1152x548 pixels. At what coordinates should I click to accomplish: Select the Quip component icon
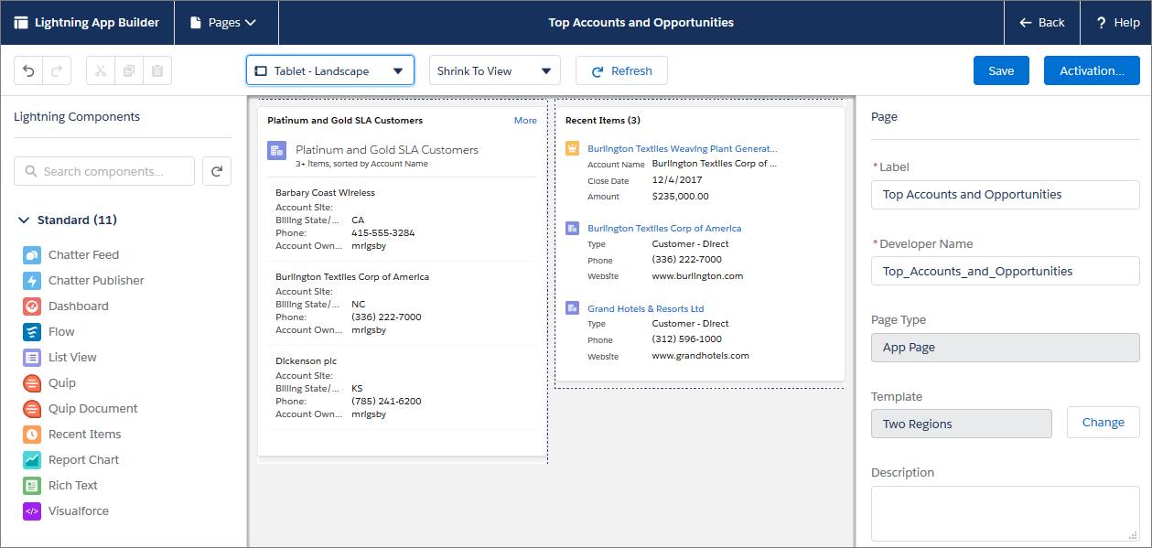click(32, 383)
